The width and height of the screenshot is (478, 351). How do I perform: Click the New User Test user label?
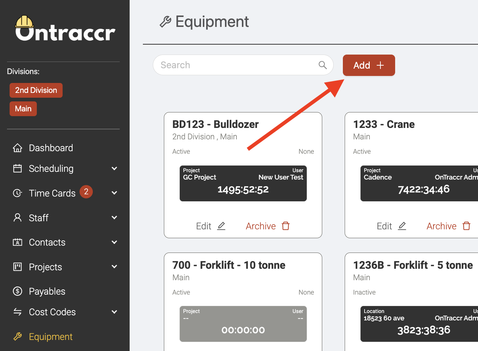coord(281,177)
